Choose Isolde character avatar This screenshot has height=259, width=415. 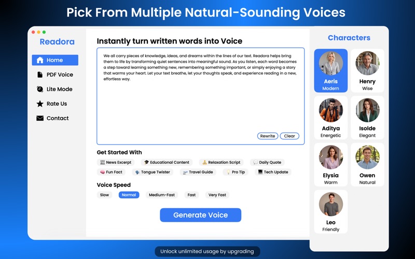coord(367,110)
